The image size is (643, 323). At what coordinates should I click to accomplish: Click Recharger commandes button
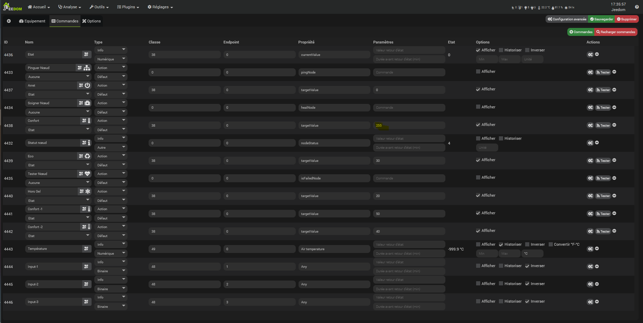(616, 32)
